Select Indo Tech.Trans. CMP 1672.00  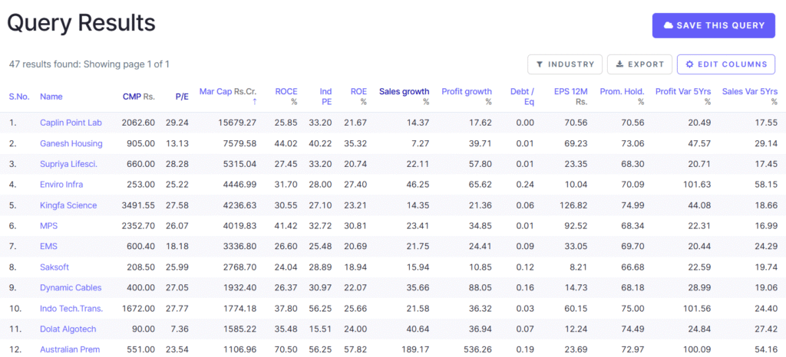point(139,309)
